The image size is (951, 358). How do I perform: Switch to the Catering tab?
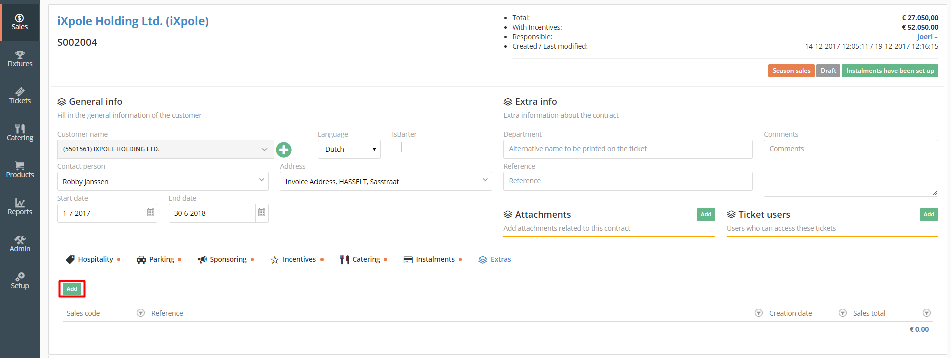363,259
